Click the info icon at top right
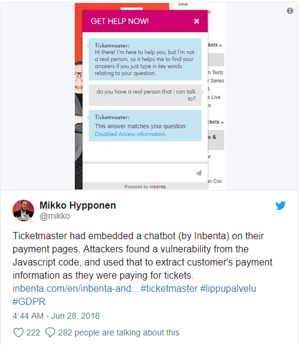The image size is (299, 345). (290, 11)
